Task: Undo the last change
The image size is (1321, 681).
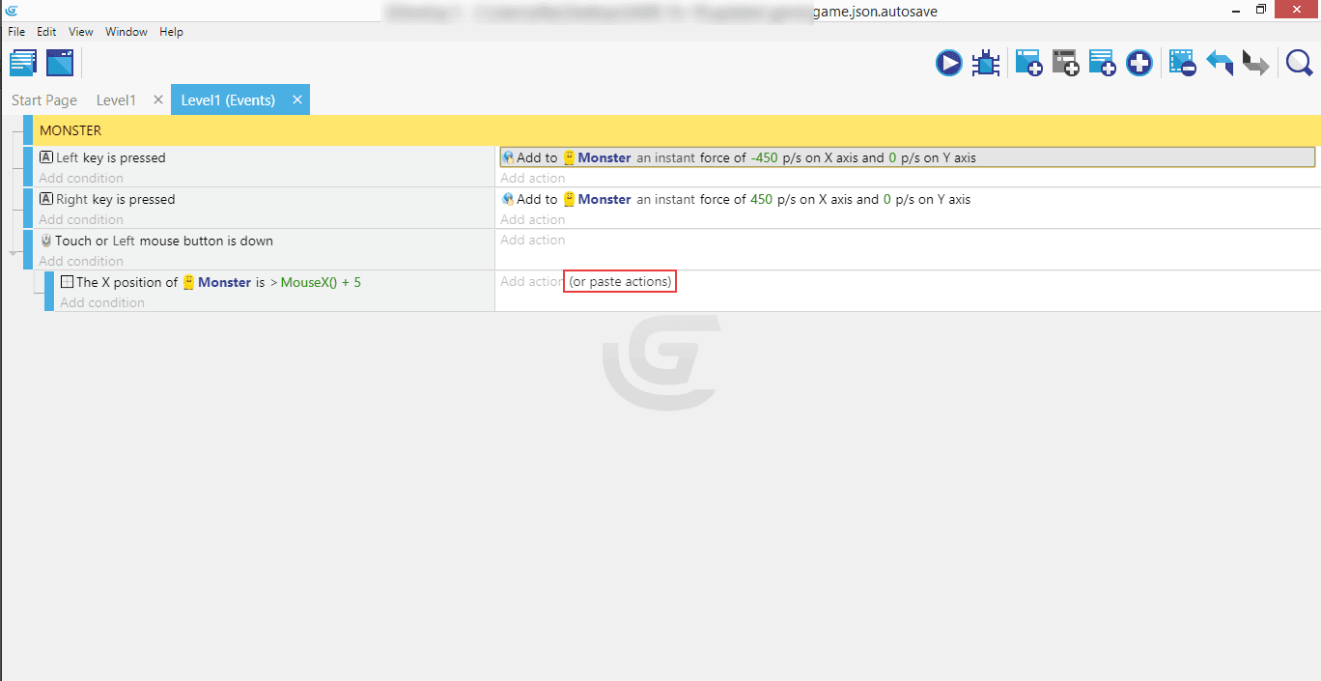Action: pos(1220,64)
